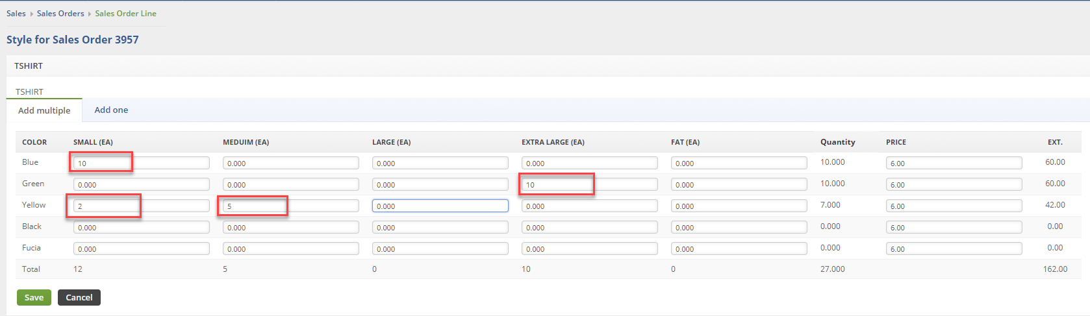Select the Fucia Extra Large quantity field
Screen dimensions: 1090x316
pos(590,249)
